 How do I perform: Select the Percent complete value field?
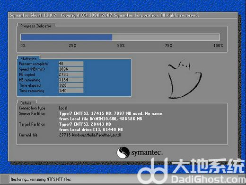71,64
